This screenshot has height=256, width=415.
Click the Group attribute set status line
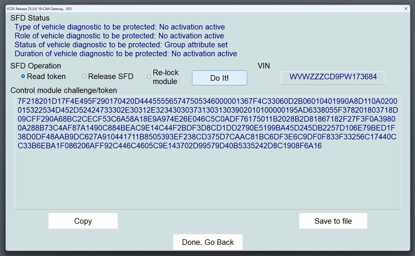pos(121,45)
